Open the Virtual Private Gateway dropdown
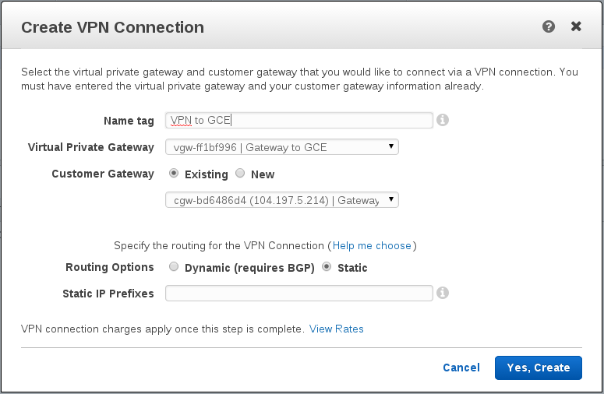This screenshot has height=394, width=604. click(281, 147)
